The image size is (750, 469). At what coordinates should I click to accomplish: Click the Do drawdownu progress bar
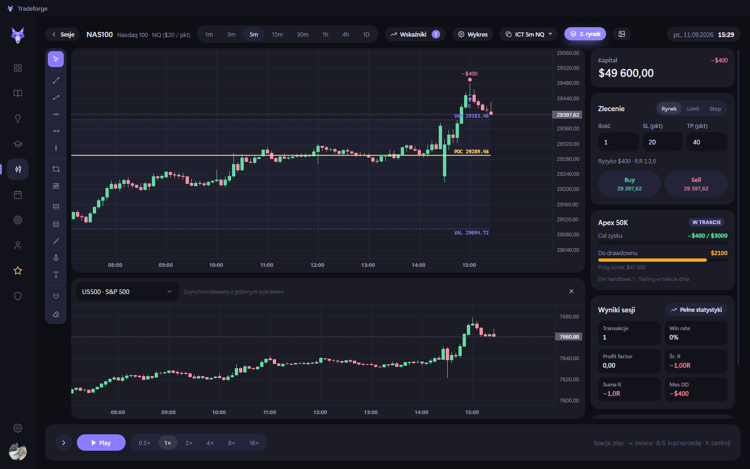click(663, 260)
